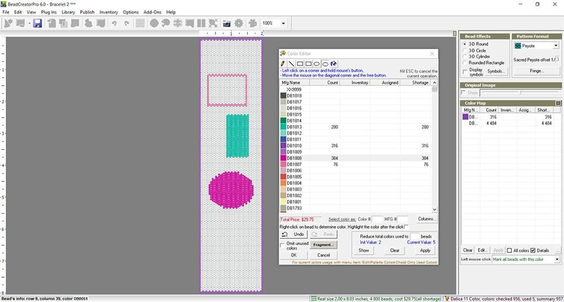Click the Fringe... button
The height and width of the screenshot is (302, 564).
point(536,71)
